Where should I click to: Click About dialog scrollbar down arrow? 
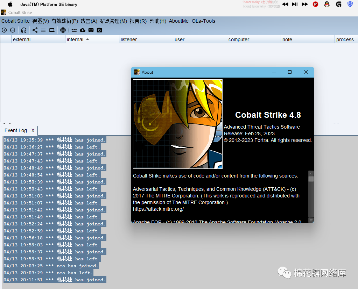coord(311,220)
